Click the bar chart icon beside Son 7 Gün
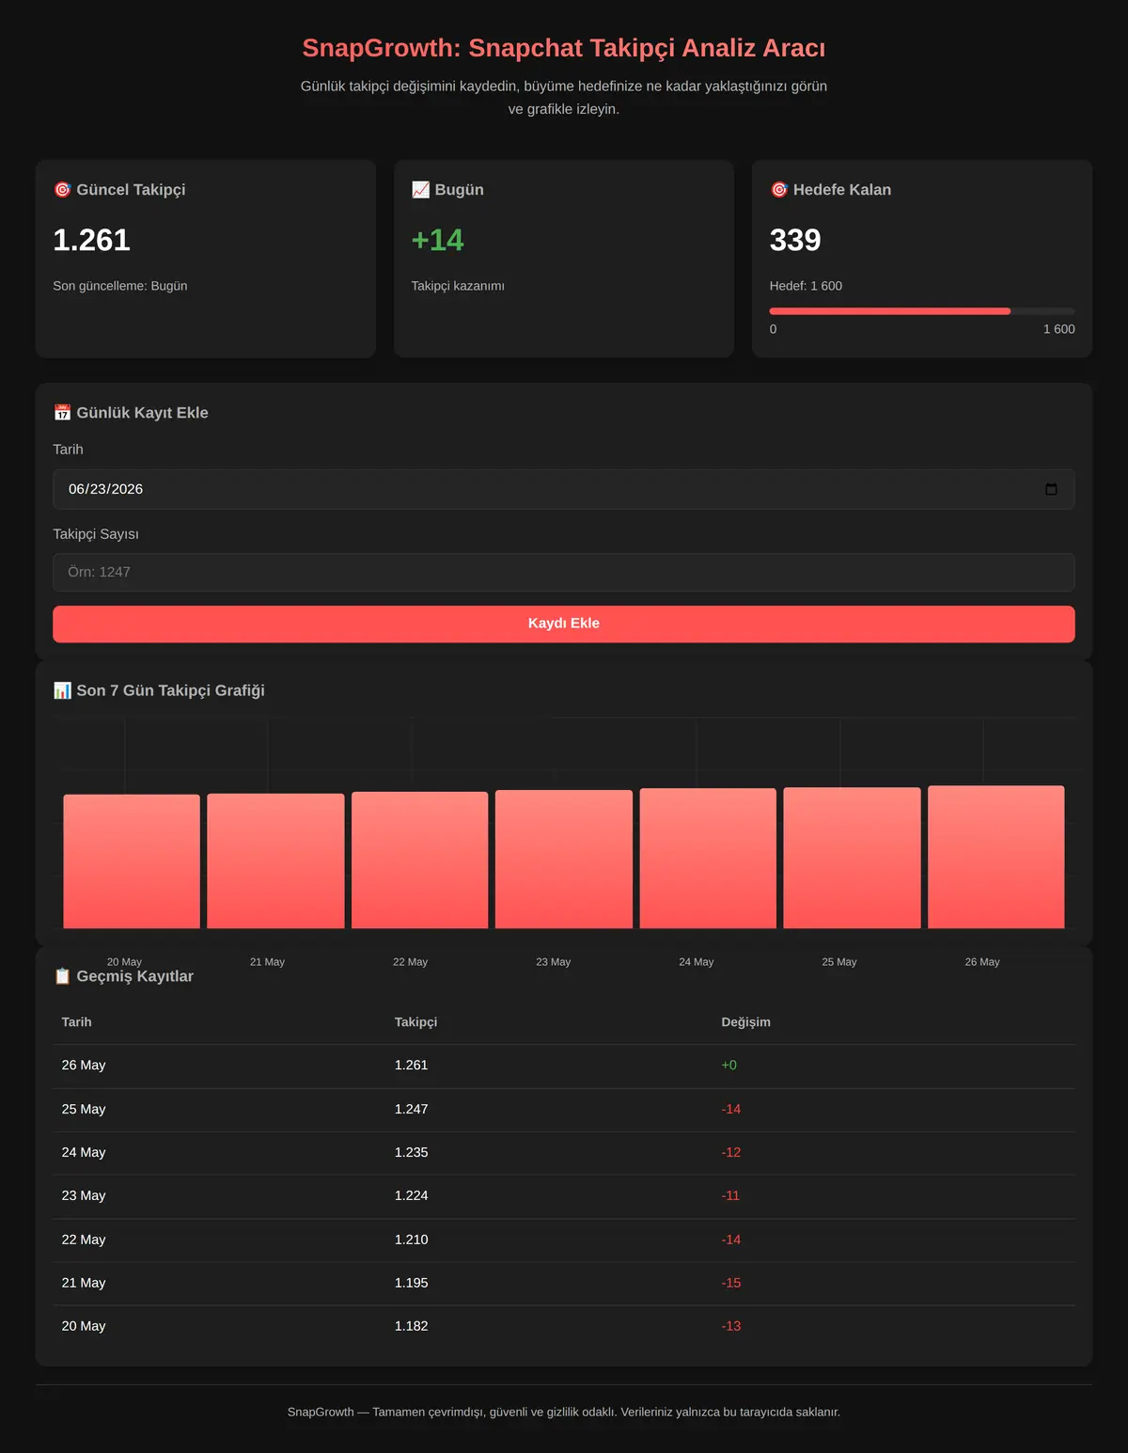Viewport: 1128px width, 1453px height. tap(62, 690)
